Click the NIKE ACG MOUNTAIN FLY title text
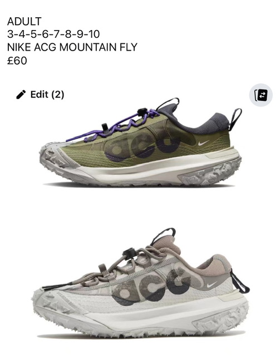 (72, 47)
